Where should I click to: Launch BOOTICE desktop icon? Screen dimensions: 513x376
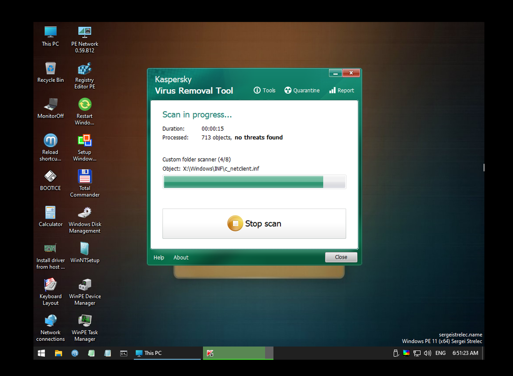[x=50, y=180]
